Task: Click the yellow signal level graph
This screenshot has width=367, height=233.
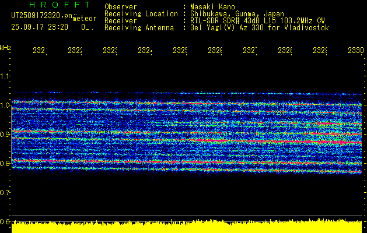Action: [x=187, y=226]
